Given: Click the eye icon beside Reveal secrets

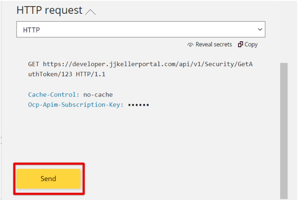Looking at the screenshot, I should pos(190,45).
